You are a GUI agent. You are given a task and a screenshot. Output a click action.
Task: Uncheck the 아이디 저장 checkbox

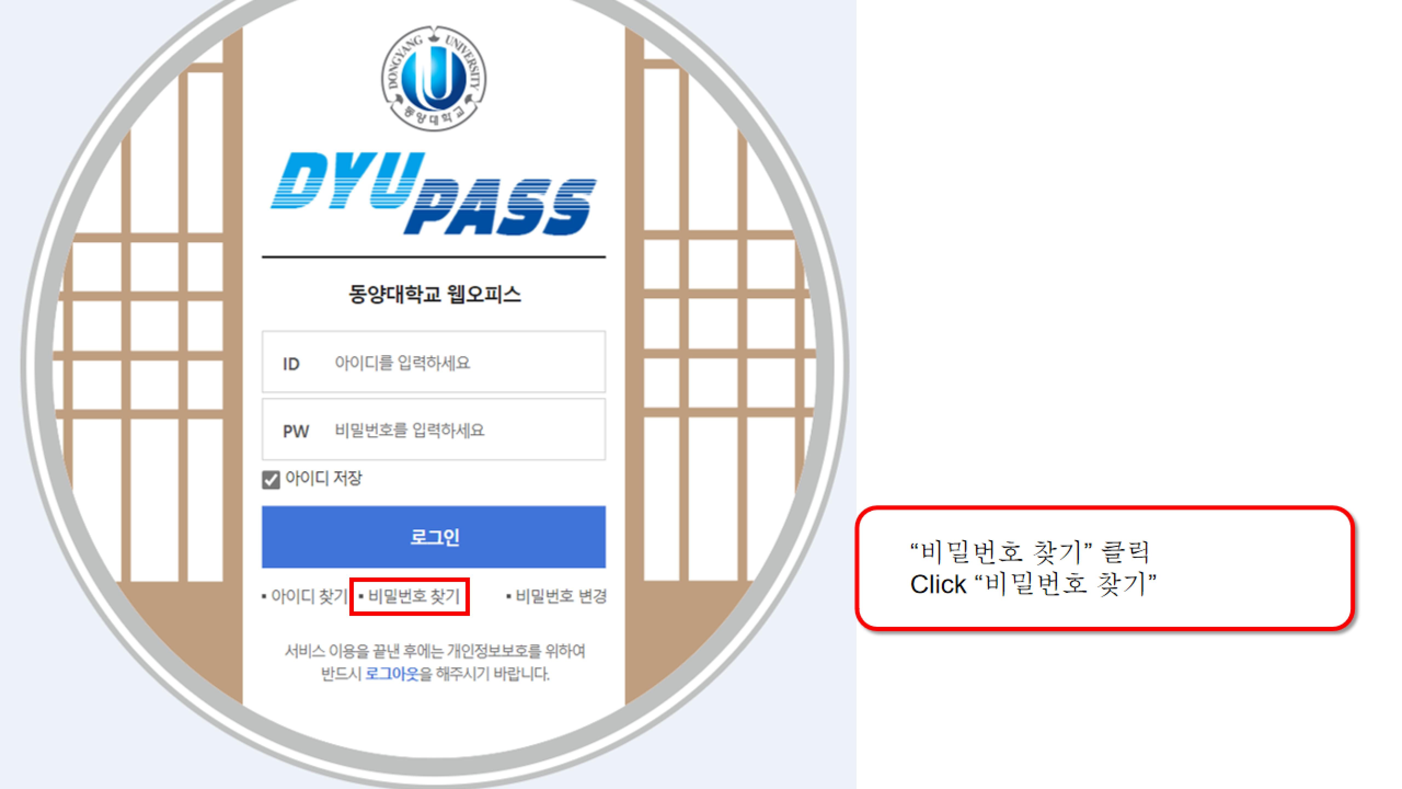(x=271, y=480)
